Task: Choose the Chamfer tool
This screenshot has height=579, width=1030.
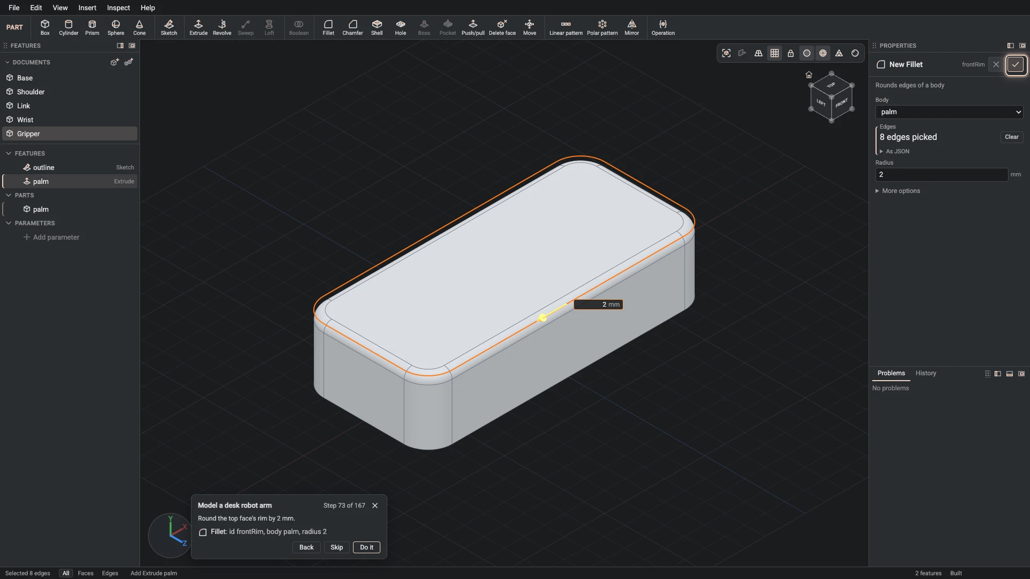Action: 352,27
